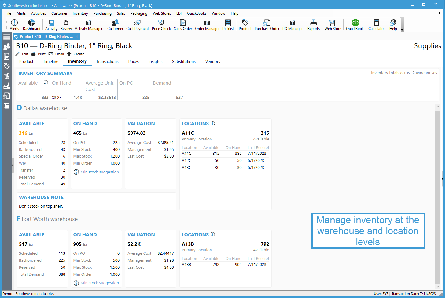
Task: Open the Picklist tool
Action: click(228, 24)
